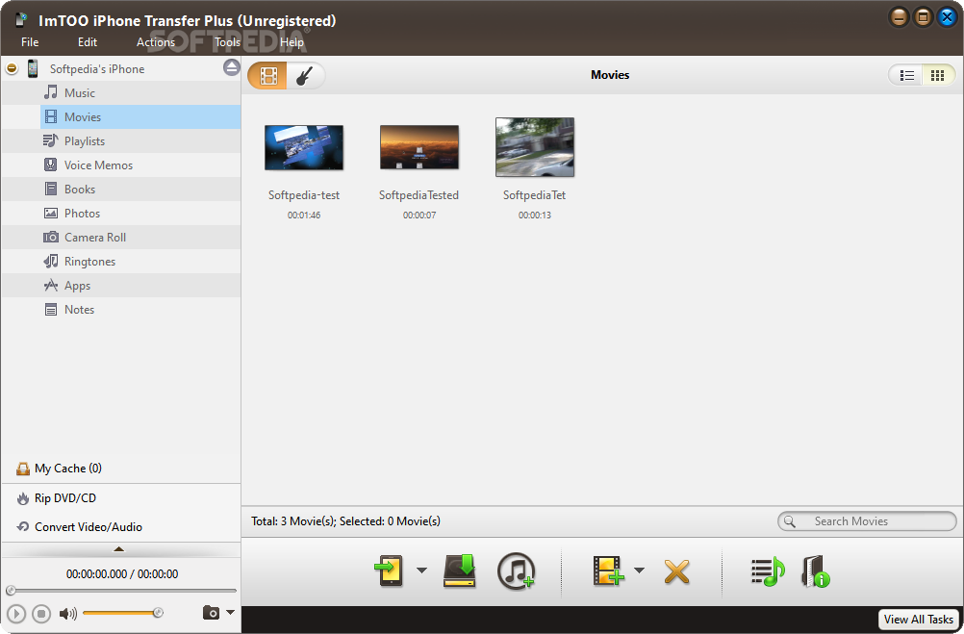The height and width of the screenshot is (634, 964).
Task: Click the orange delete X icon
Action: pyautogui.click(x=677, y=571)
